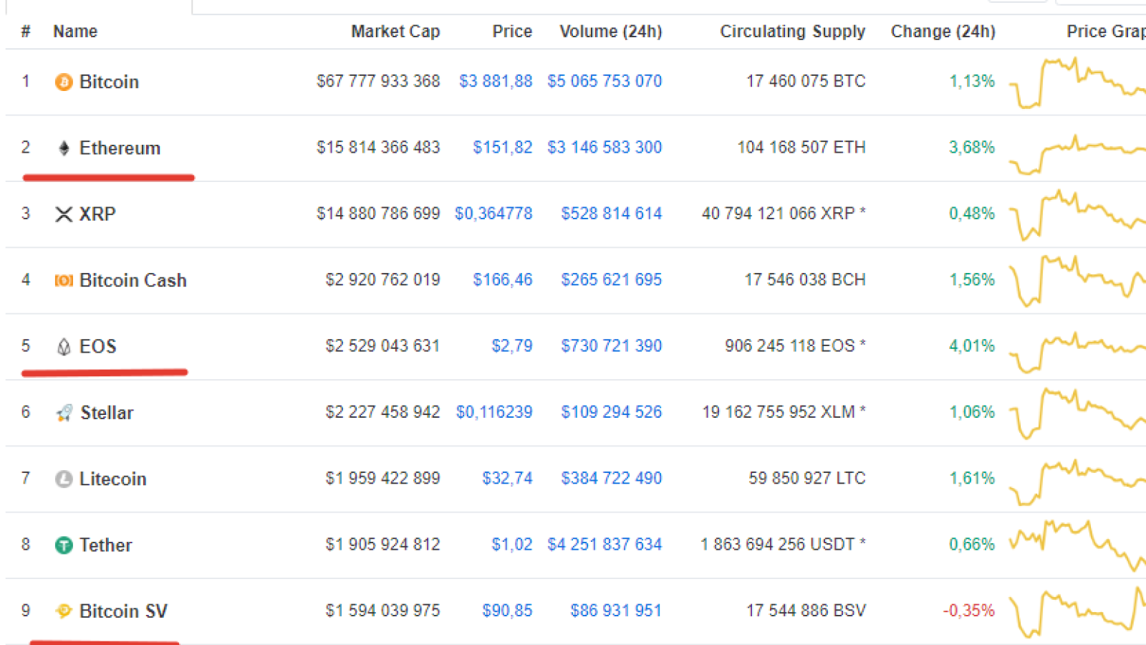The image size is (1146, 645).
Task: Sort by Circulating Supply column header
Action: pos(793,32)
